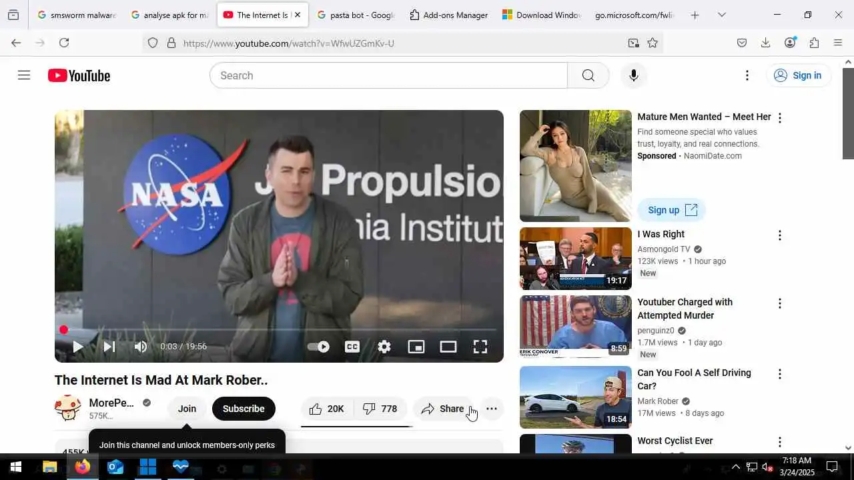Open the Extensions puzzle menu
Image resolution: width=854 pixels, height=480 pixels.
click(x=814, y=43)
